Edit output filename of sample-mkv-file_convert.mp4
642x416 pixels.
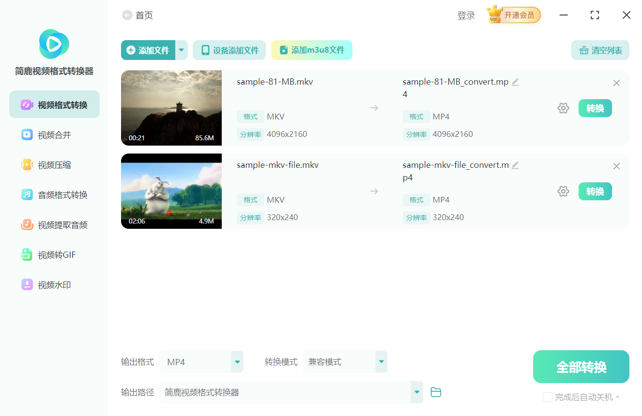[x=515, y=165]
